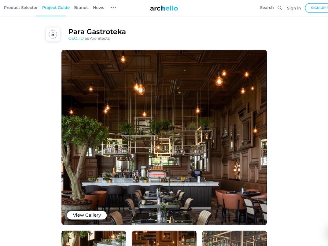The width and height of the screenshot is (328, 246).
Task: Click the archello logo
Action: 164,8
